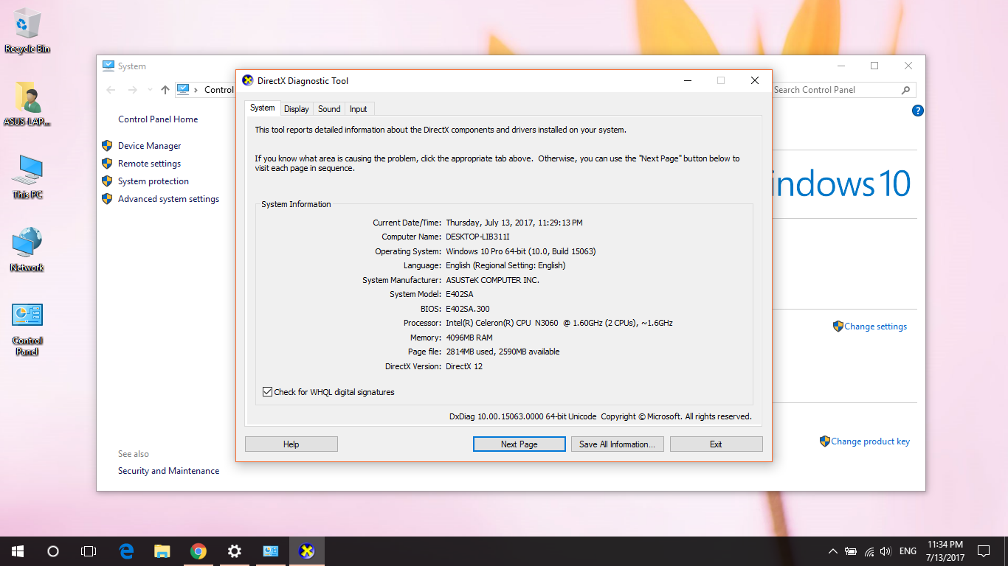Screen dimensions: 1008x566
Task: Click the Intel Celeron N3060 processor text
Action: pos(559,323)
